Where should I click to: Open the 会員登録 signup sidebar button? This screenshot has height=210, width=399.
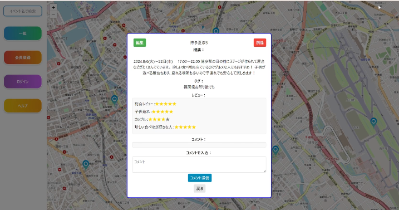[23, 57]
